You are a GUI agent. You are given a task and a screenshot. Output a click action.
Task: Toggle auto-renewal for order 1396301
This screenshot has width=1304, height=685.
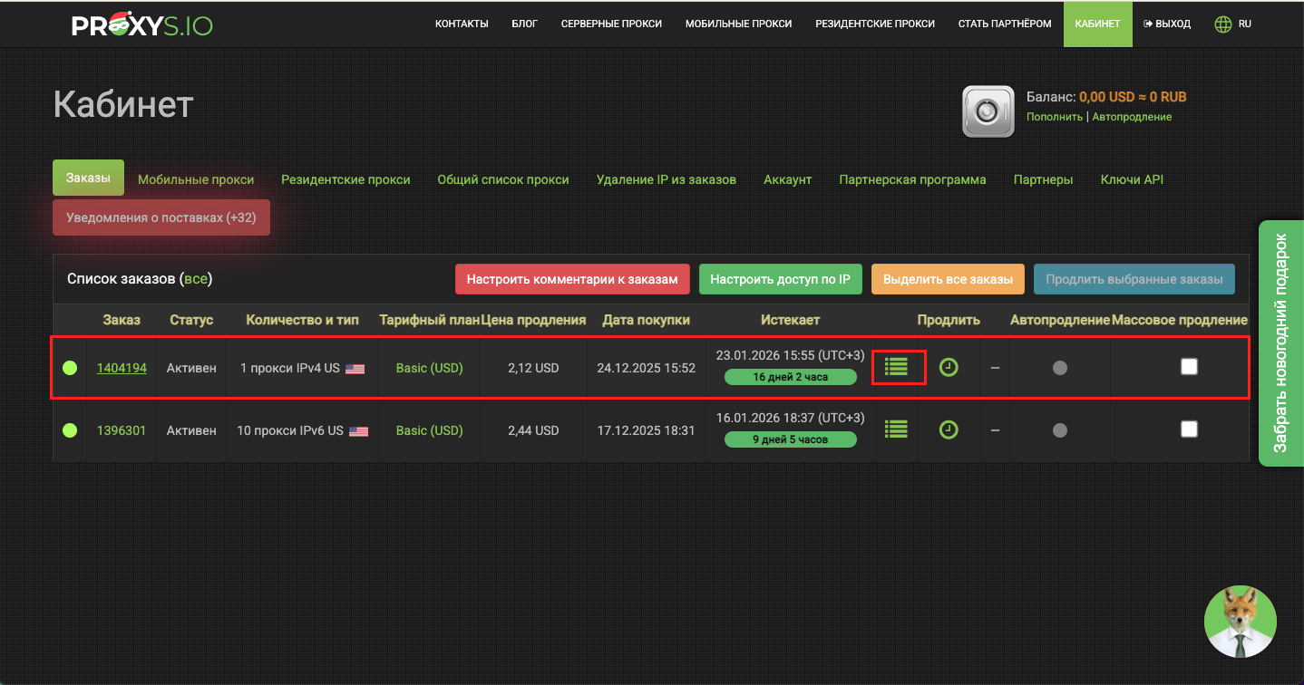[1059, 430]
